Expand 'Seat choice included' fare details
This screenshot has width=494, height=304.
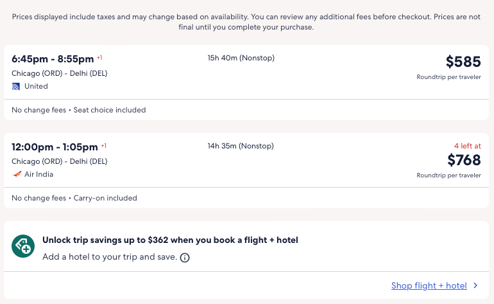pyautogui.click(x=110, y=110)
